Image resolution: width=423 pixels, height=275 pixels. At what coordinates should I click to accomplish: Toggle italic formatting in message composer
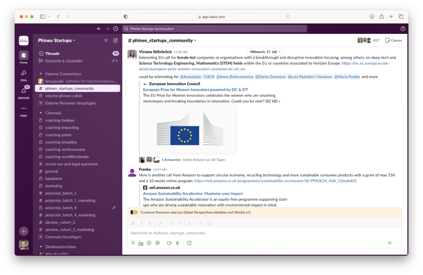point(141,223)
